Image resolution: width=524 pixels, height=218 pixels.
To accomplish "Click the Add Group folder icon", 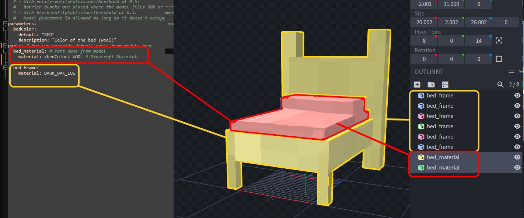I will click(431, 85).
